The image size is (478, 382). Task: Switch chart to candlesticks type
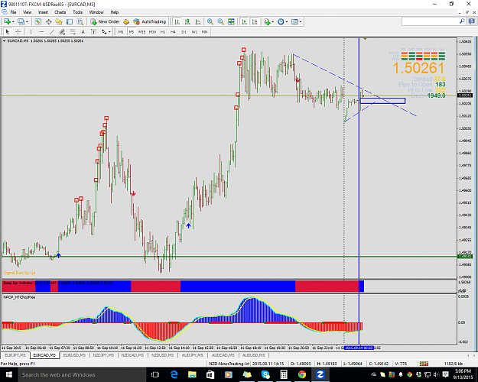click(x=187, y=21)
